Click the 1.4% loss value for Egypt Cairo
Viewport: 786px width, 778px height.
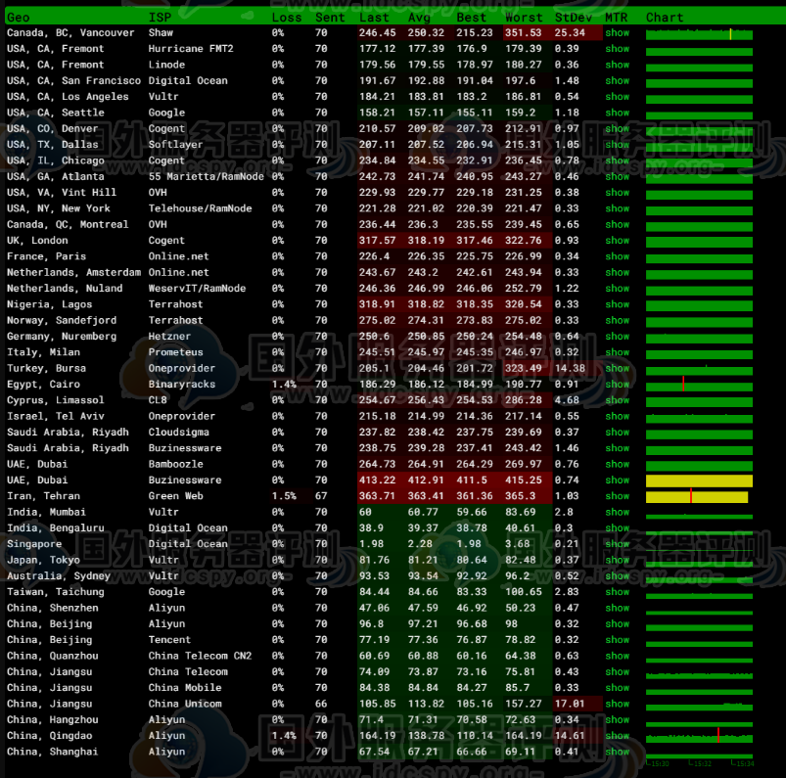[x=284, y=385]
